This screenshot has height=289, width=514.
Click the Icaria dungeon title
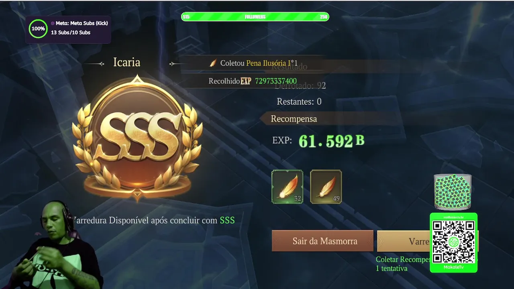(x=126, y=63)
